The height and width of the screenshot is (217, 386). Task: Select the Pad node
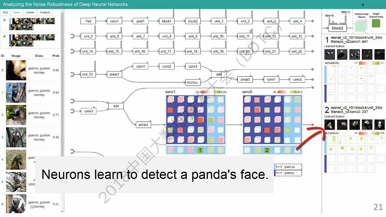coord(88,21)
